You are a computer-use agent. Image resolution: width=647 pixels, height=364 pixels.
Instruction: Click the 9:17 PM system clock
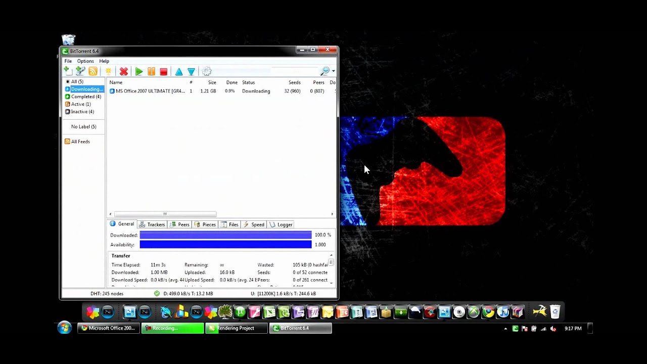573,329
